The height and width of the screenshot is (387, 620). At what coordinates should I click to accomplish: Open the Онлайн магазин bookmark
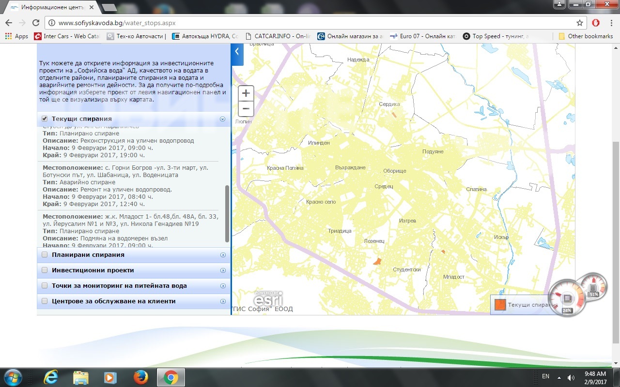click(x=351, y=36)
